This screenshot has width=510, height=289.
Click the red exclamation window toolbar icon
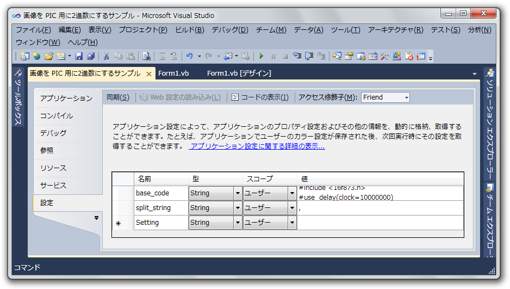click(x=421, y=56)
